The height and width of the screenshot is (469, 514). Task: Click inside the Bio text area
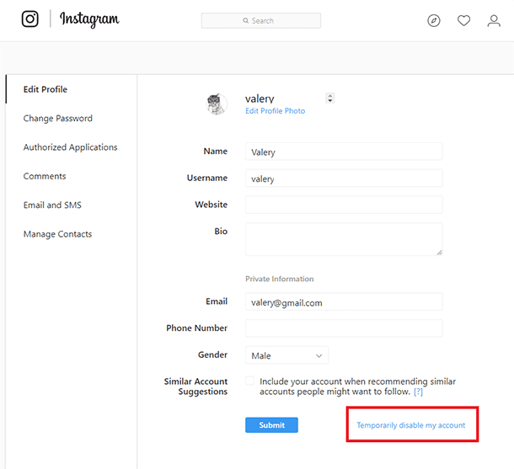click(344, 239)
